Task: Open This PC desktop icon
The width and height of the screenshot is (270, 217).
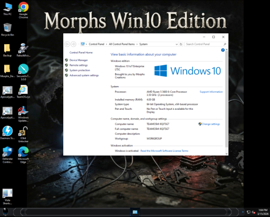Action: 8,9
